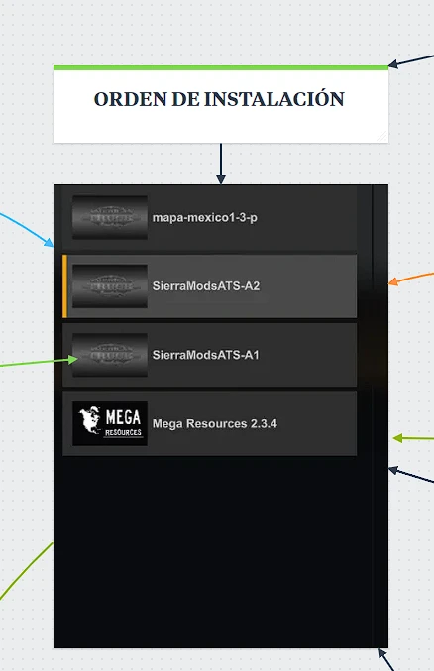Click the SierraModsATS-A1 mod thumbnail image
Screen dimensions: 434x671
110,355
